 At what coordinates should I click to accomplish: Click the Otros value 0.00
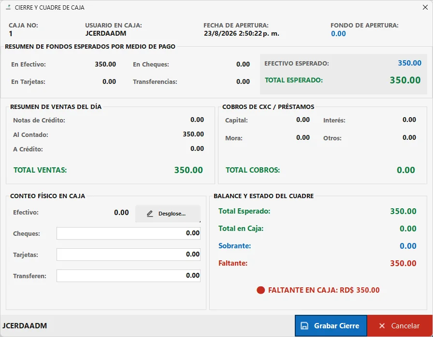click(x=409, y=137)
